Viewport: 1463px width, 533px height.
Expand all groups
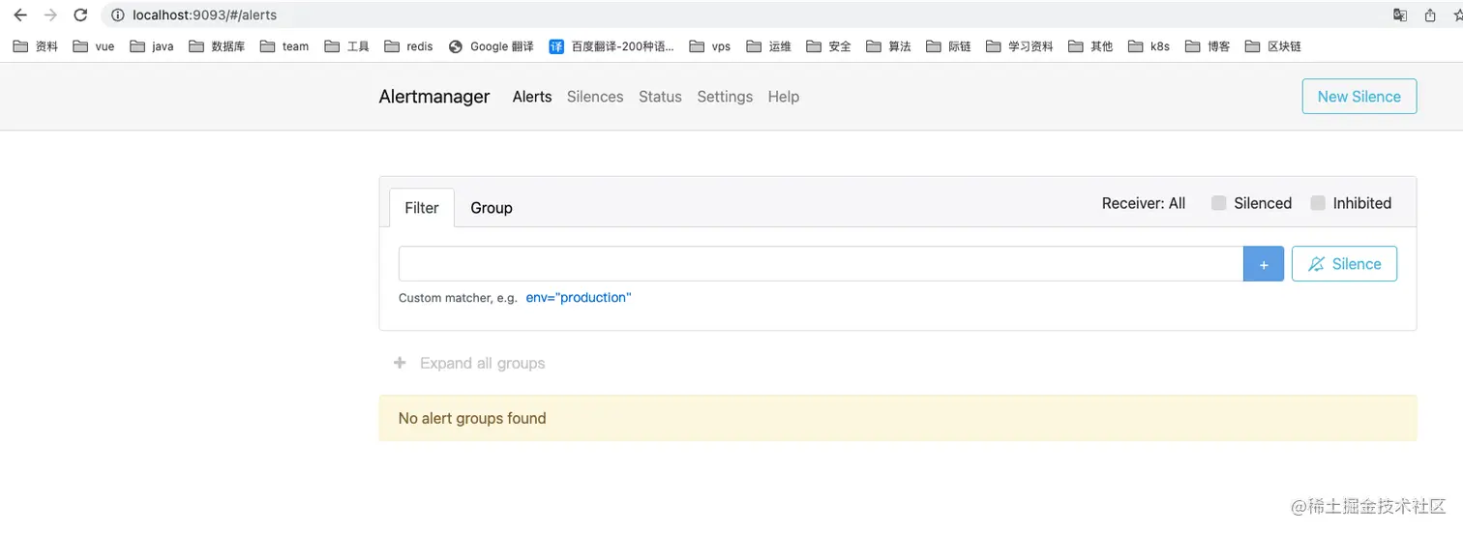pyautogui.click(x=469, y=363)
